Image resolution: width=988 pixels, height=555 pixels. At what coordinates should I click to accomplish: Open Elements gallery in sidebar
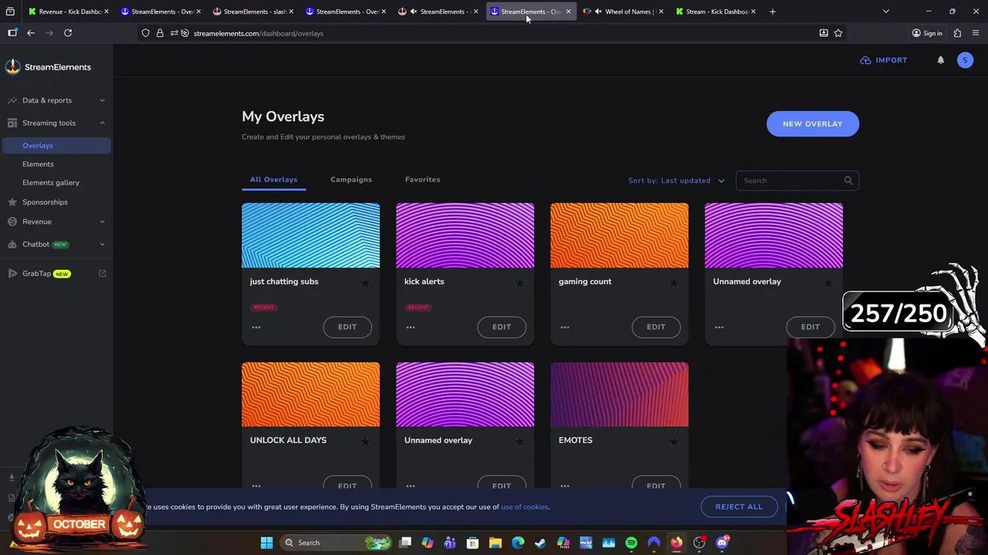[51, 183]
